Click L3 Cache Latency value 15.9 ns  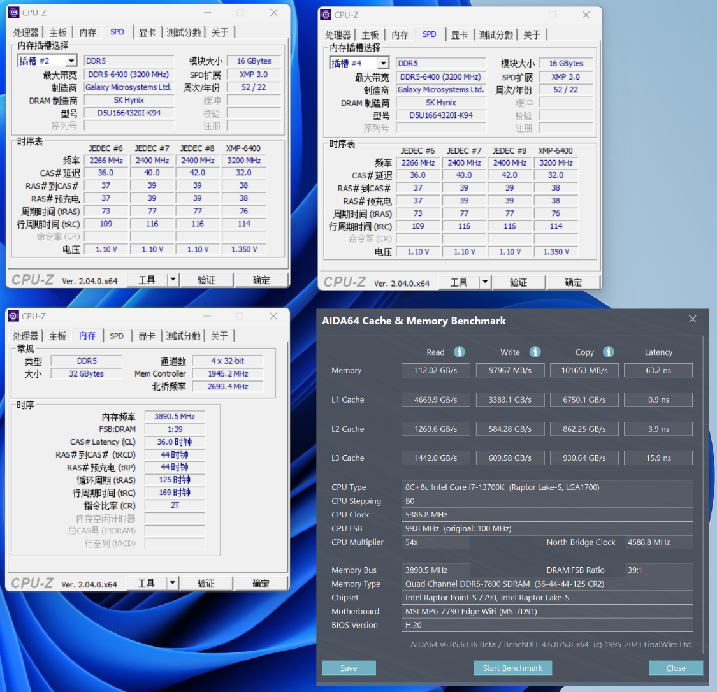click(658, 458)
